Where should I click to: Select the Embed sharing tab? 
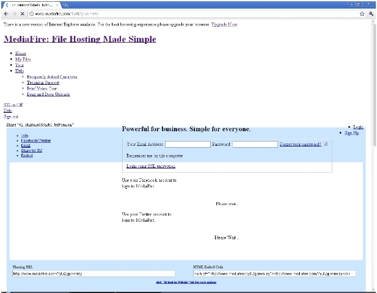[26, 156]
